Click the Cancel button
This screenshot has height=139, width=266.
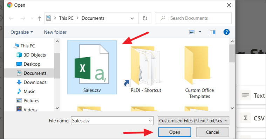tap(212, 132)
